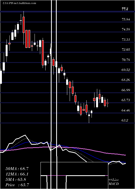Click the 75.84 price axis label
Image resolution: width=135 pixels, height=189 pixels.
pyautogui.click(x=126, y=19)
